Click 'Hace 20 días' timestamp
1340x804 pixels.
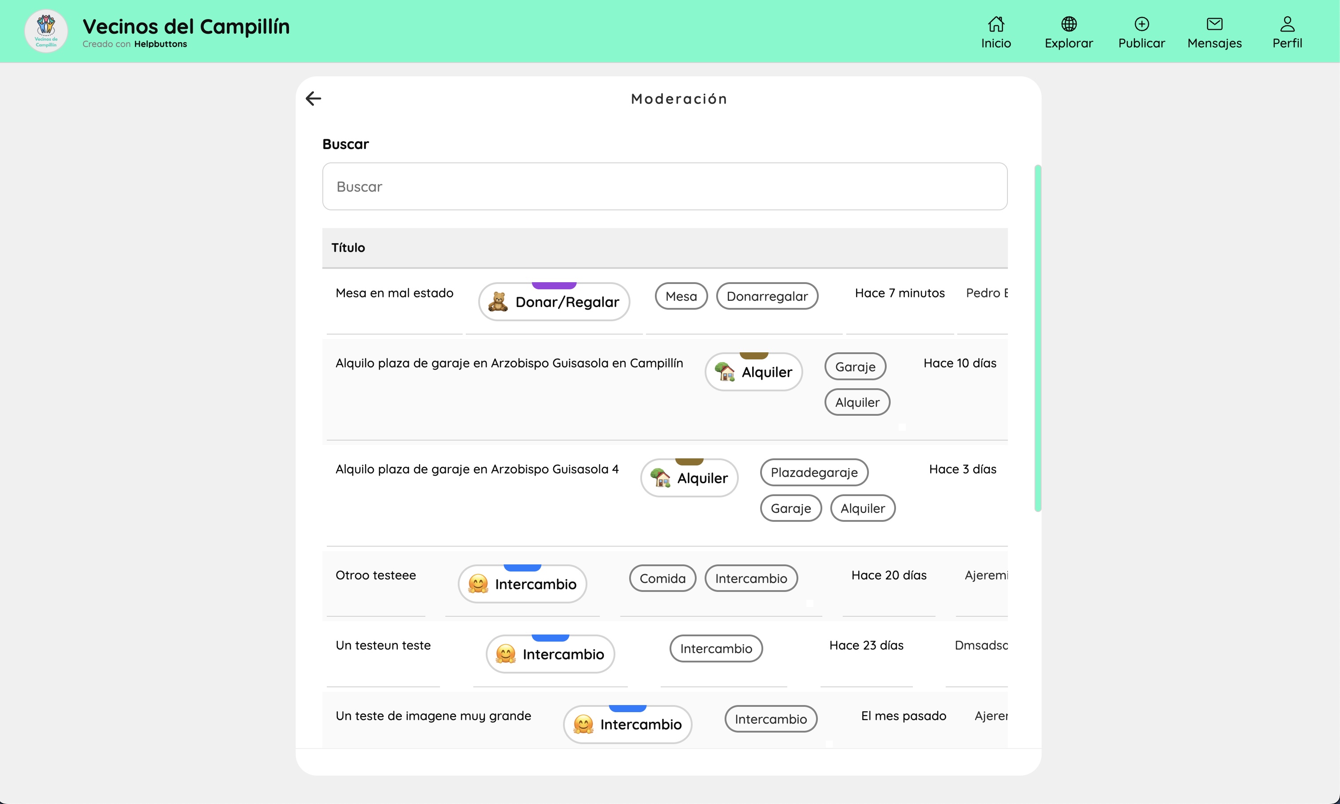pyautogui.click(x=889, y=575)
